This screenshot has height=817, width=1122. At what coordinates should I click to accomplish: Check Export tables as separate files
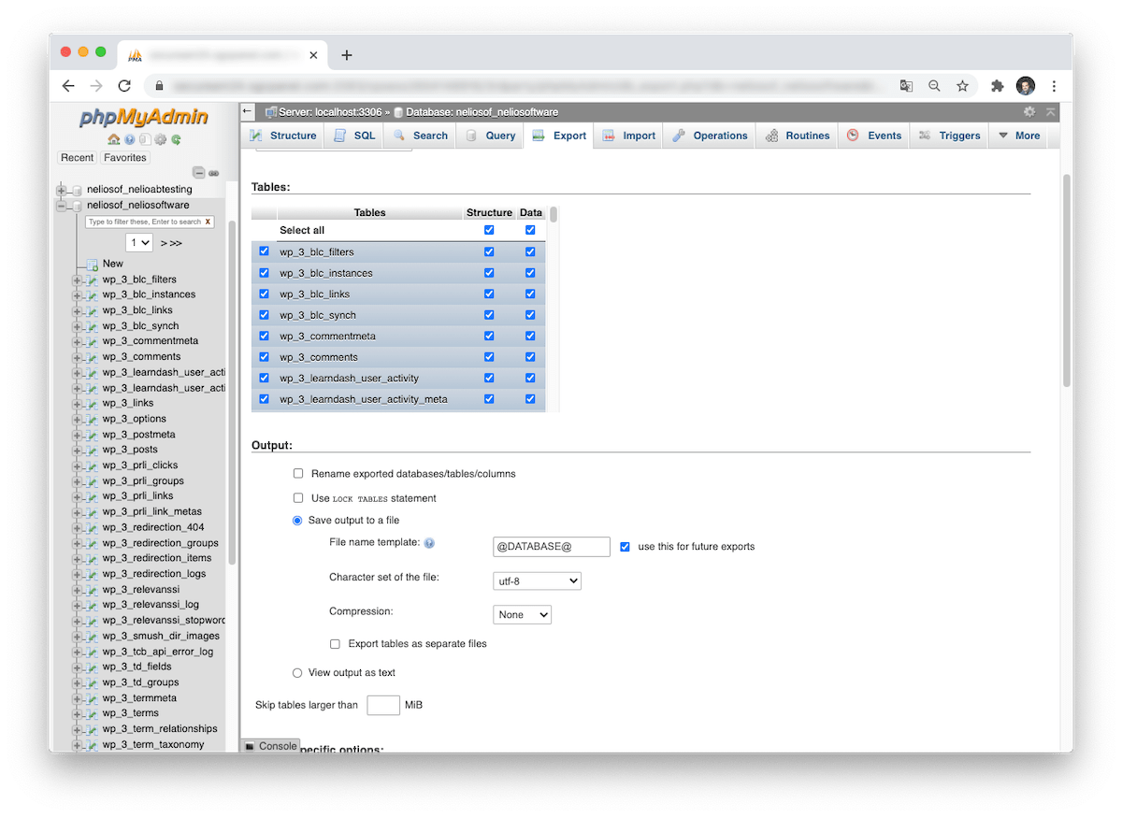click(335, 644)
